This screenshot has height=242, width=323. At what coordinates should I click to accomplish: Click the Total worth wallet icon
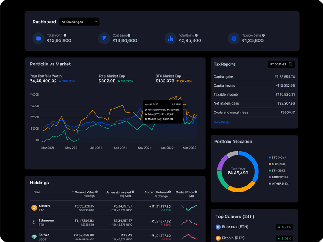tap(39, 38)
